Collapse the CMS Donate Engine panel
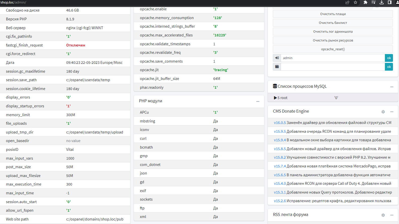Viewport: 399px width, 224px height. coord(392,112)
